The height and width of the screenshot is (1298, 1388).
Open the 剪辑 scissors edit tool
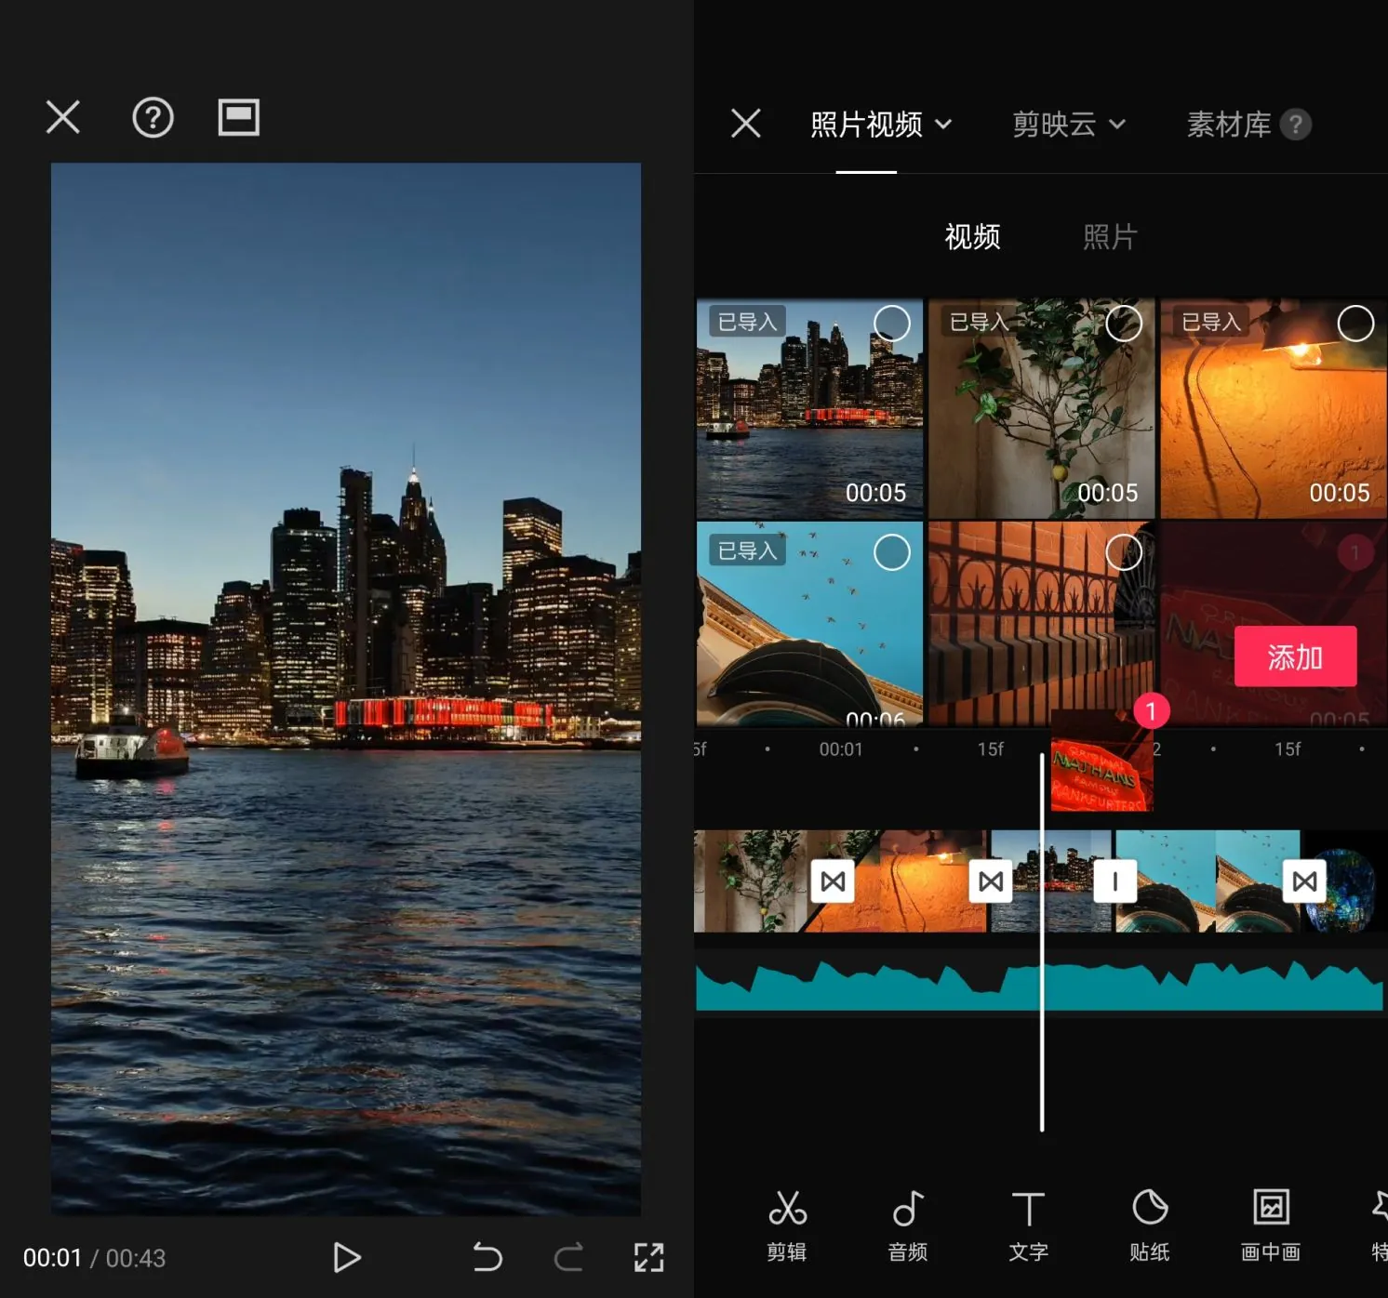point(786,1225)
